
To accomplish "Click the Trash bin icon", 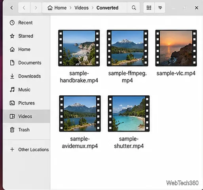I will tap(12, 130).
